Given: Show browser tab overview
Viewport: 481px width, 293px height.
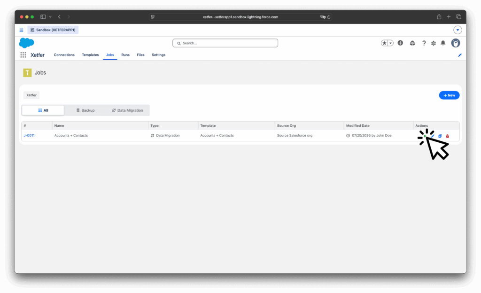Looking at the screenshot, I should [458, 17].
